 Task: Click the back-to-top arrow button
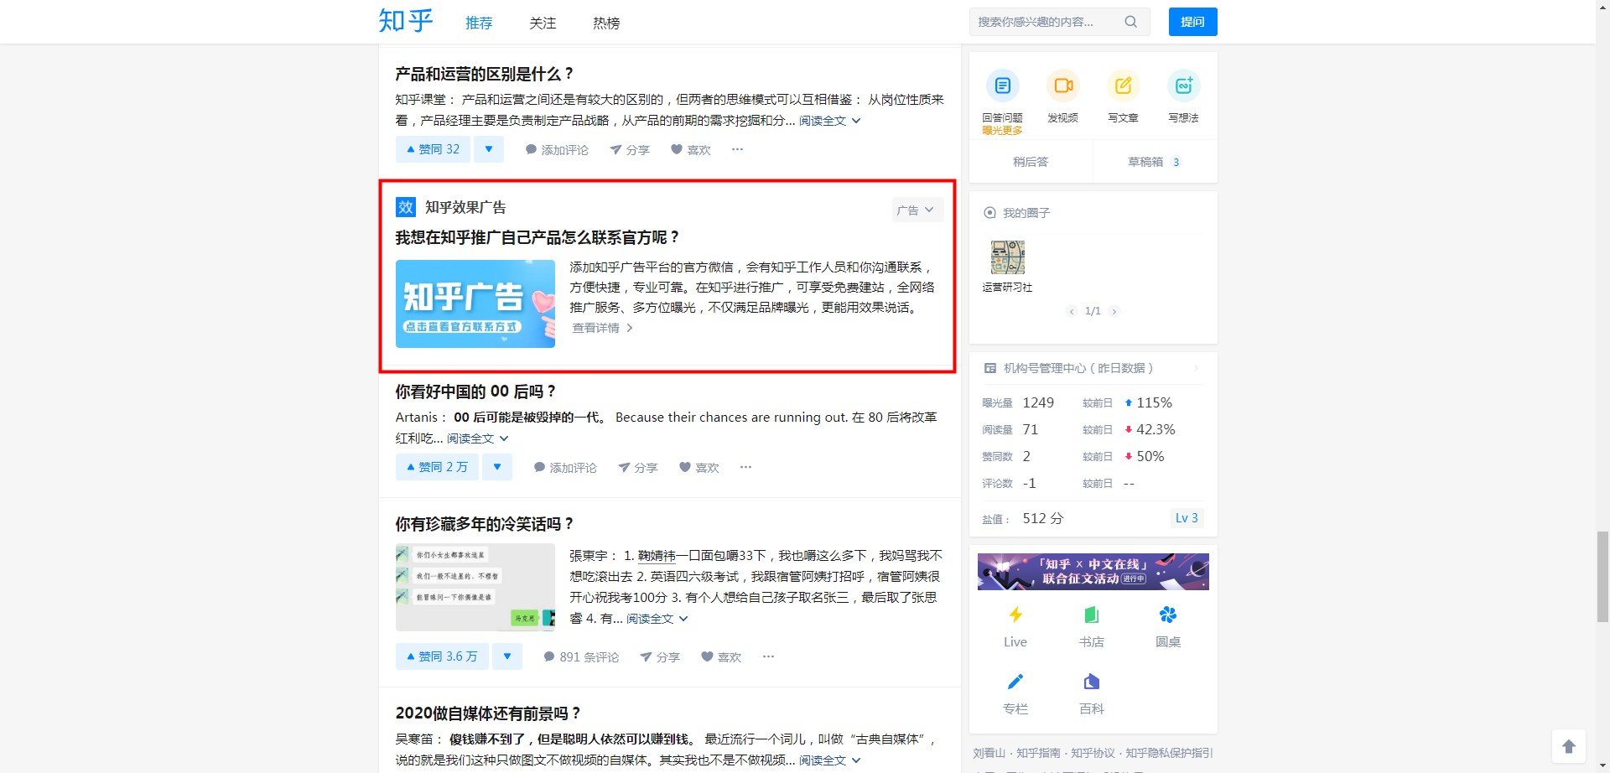coord(1569,746)
